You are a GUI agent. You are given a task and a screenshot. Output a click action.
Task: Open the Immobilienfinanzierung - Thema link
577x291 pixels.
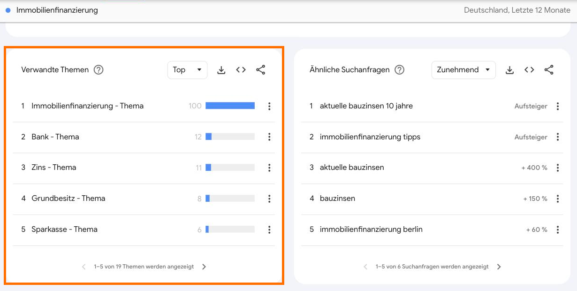(x=87, y=106)
